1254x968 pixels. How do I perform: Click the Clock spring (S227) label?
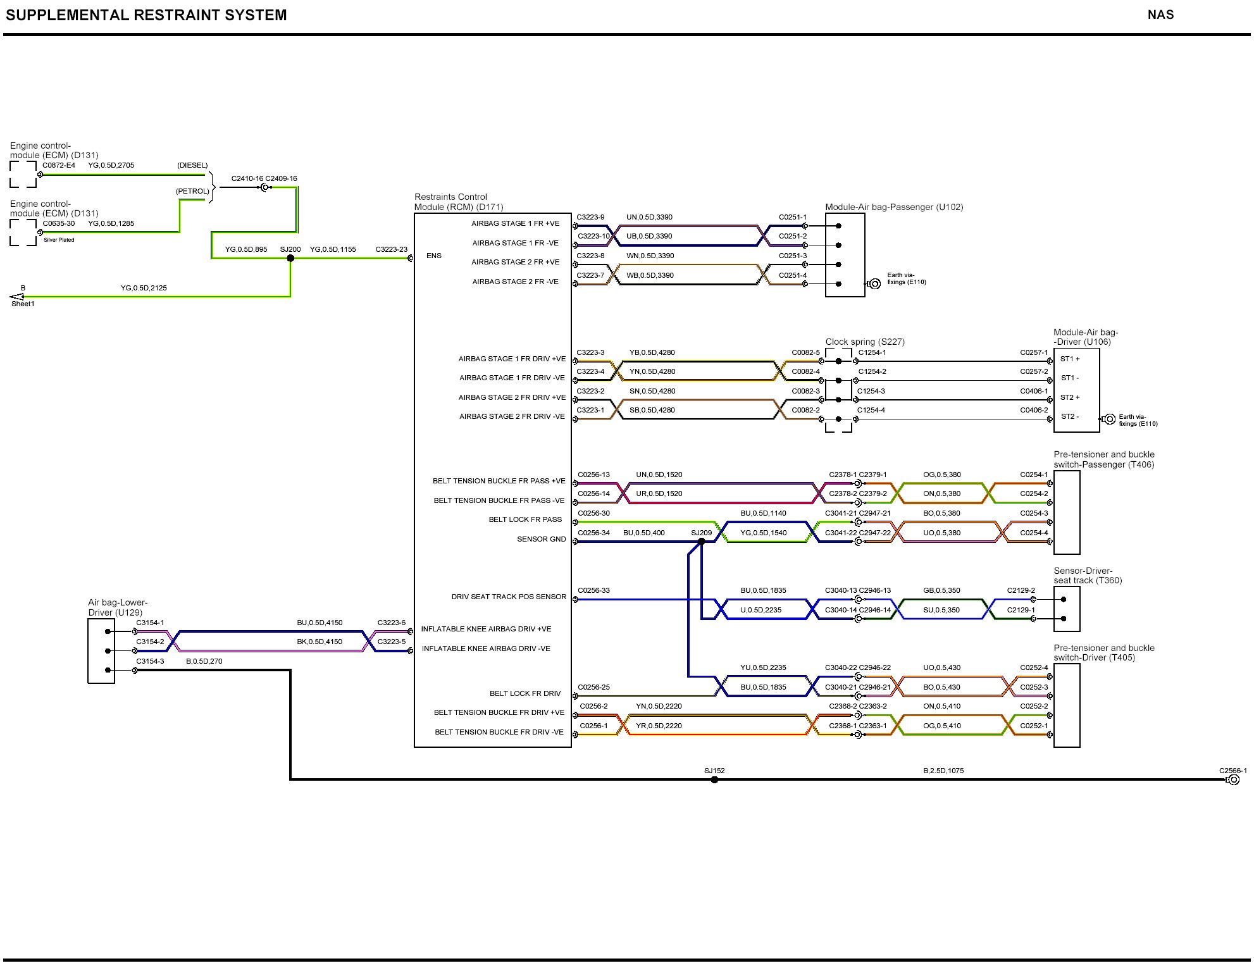point(864,342)
